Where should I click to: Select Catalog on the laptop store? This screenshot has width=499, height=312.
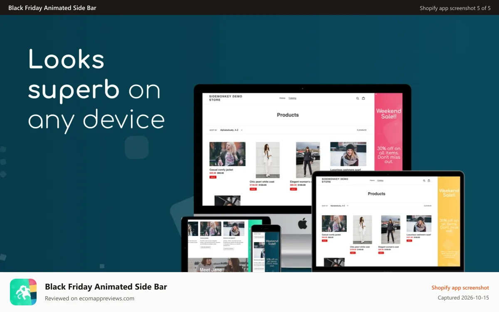[x=380, y=181]
